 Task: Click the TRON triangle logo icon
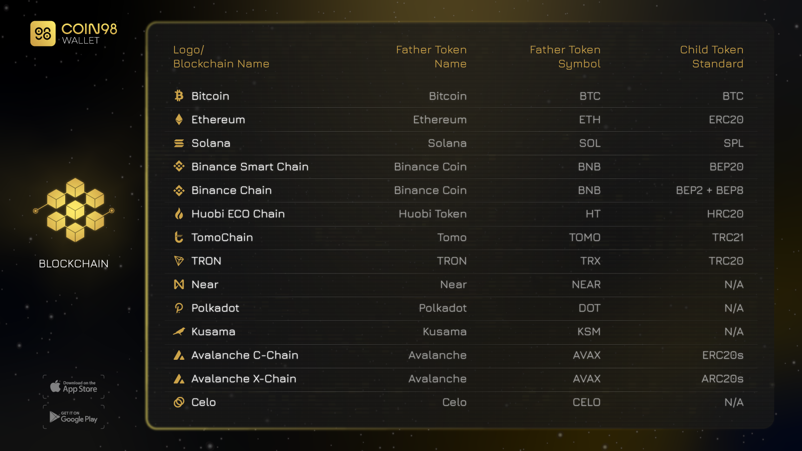179,261
